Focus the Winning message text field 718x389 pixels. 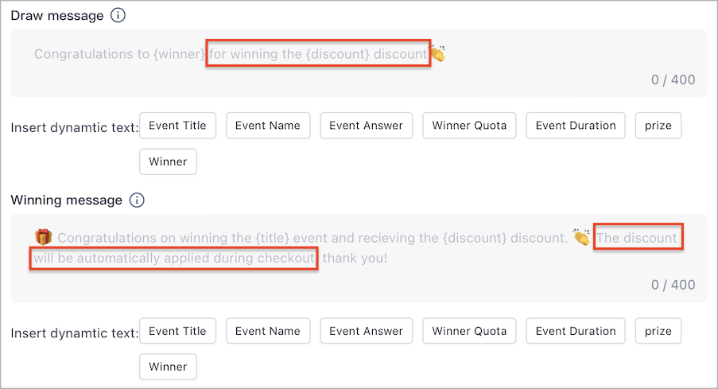pyautogui.click(x=359, y=258)
